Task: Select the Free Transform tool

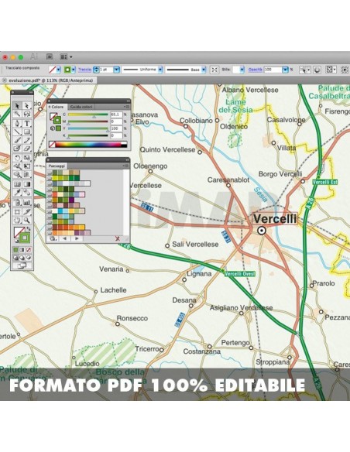Action: pyautogui.click(x=27, y=166)
